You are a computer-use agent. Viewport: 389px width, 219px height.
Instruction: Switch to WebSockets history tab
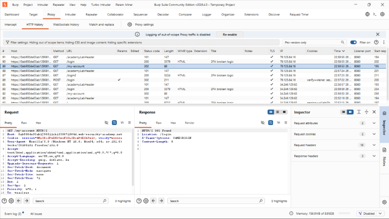coord(66,25)
